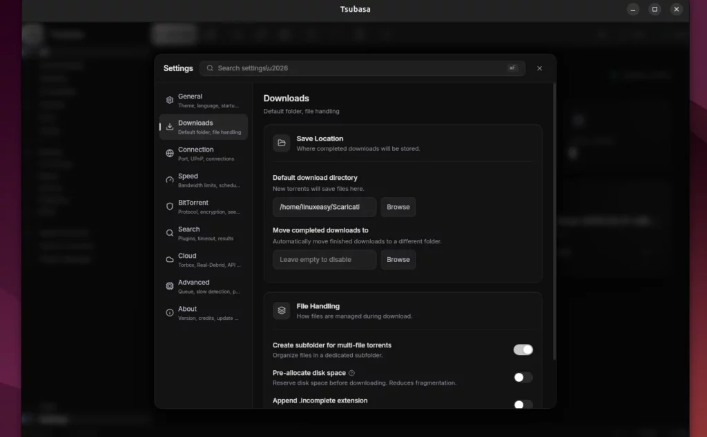Viewport: 707px width, 437px height.
Task: Click the Downloads icon in the sidebar
Action: click(x=169, y=125)
